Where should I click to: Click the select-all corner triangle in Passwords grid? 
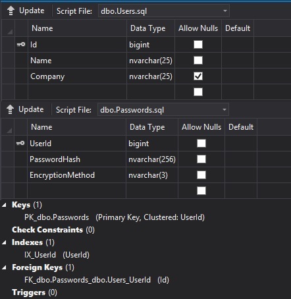[9, 130]
